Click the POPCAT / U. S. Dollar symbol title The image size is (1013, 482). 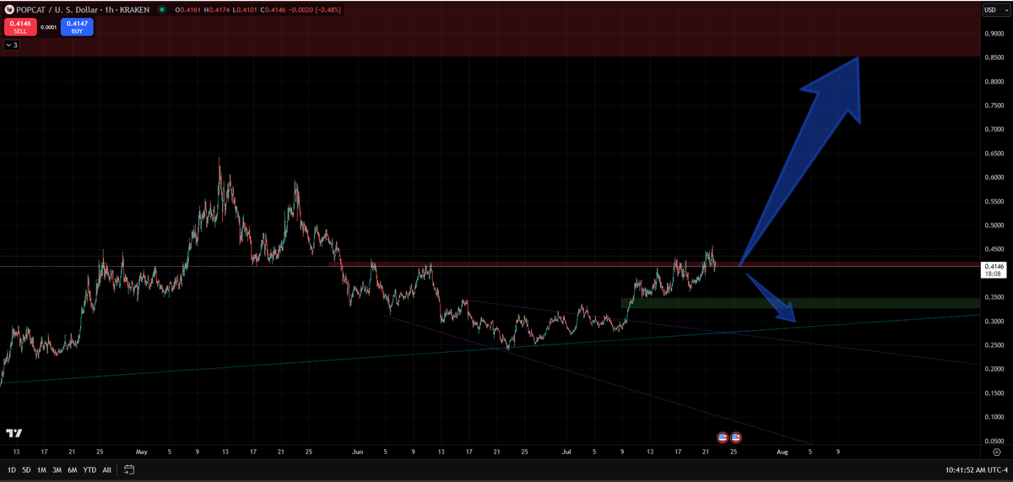coord(56,9)
